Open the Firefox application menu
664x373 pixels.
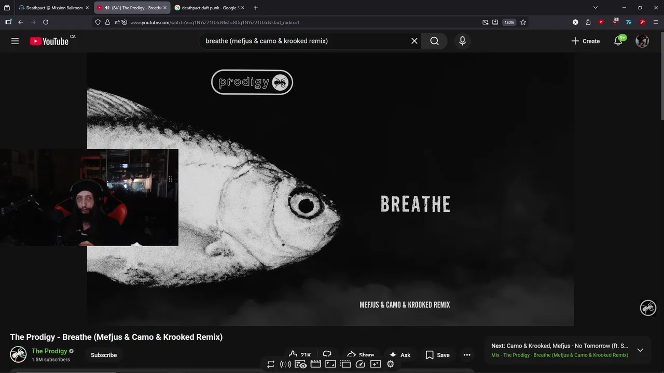[656, 22]
